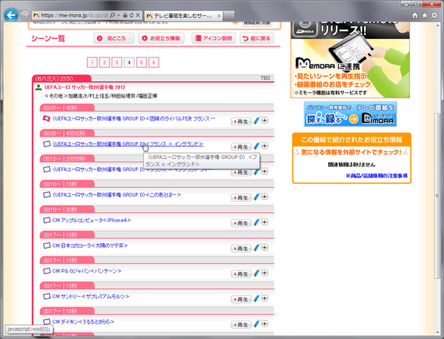
Task: Open the blank new tab button
Action: coord(229,16)
